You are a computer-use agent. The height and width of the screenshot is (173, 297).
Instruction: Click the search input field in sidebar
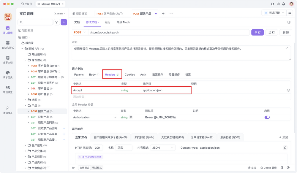pyautogui.click(x=36, y=22)
